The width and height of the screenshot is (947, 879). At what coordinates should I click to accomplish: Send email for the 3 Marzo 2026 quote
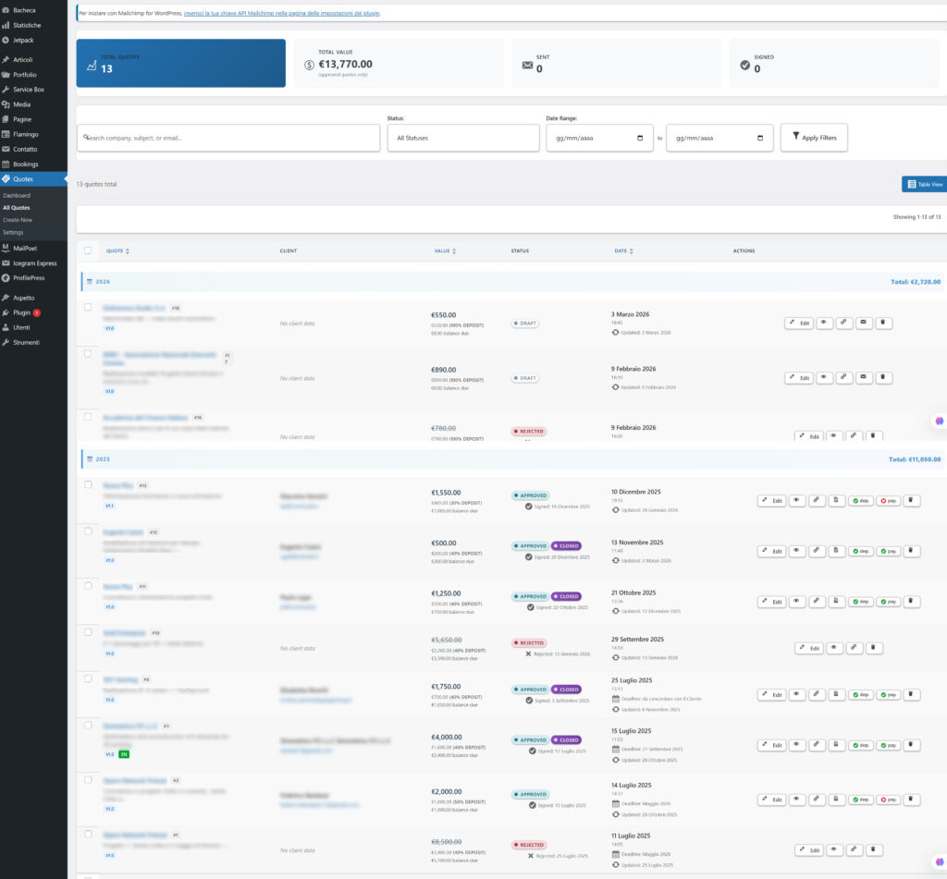[864, 323]
